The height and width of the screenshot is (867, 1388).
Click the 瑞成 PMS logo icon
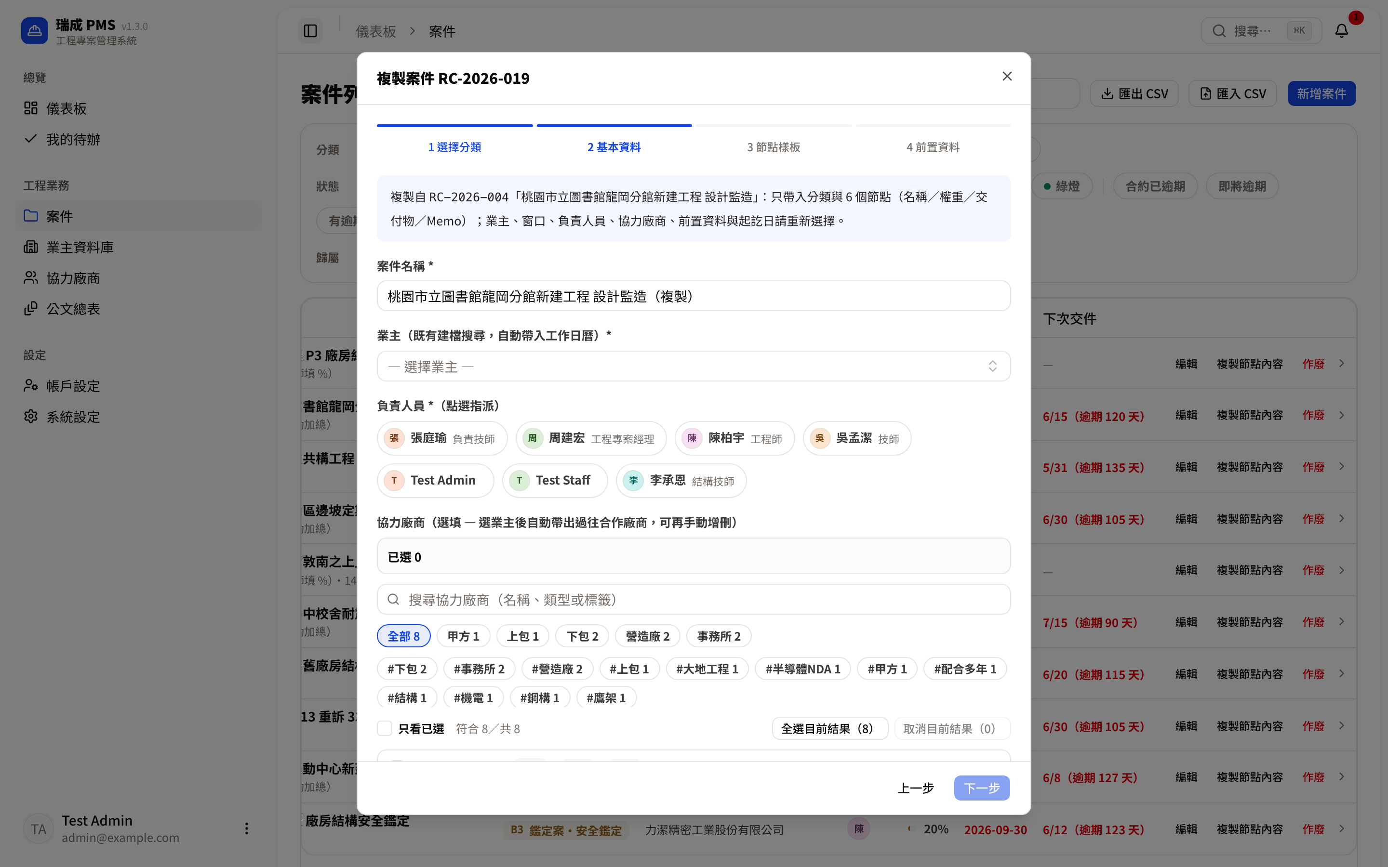tap(34, 31)
